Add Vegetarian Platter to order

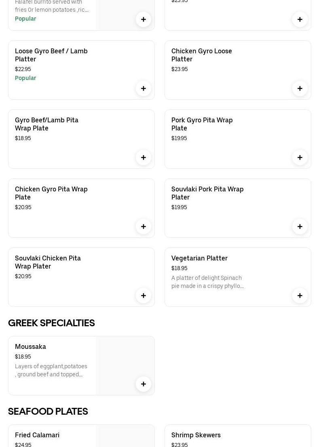click(x=300, y=296)
